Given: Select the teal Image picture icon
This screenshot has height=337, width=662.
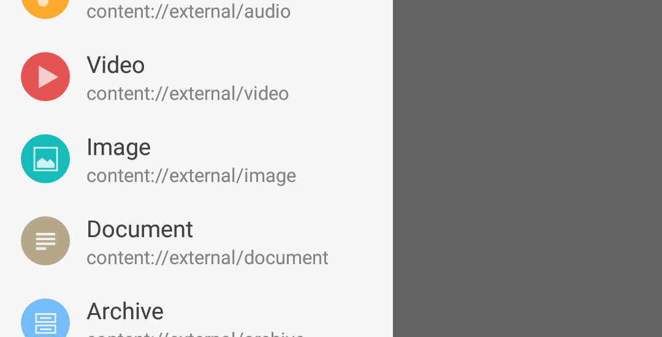Looking at the screenshot, I should 45,159.
